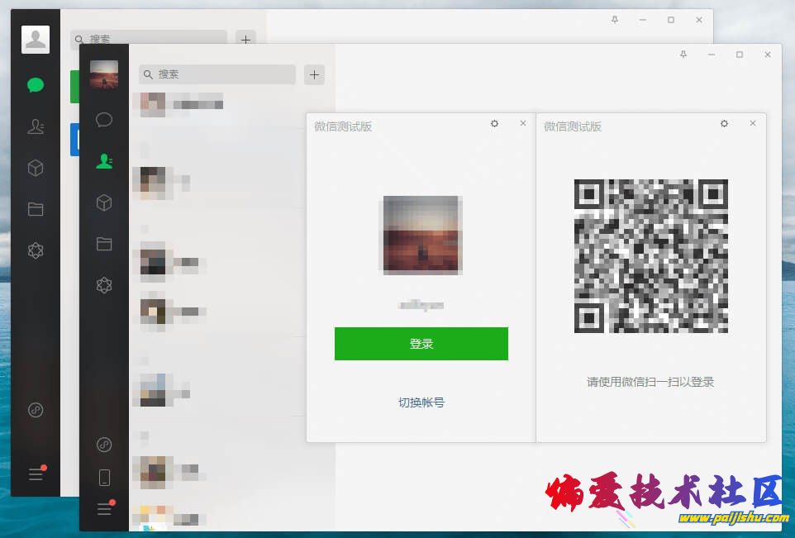Image resolution: width=795 pixels, height=538 pixels.
Task: Open Moments aperture icon in the front window
Action: pos(104,285)
